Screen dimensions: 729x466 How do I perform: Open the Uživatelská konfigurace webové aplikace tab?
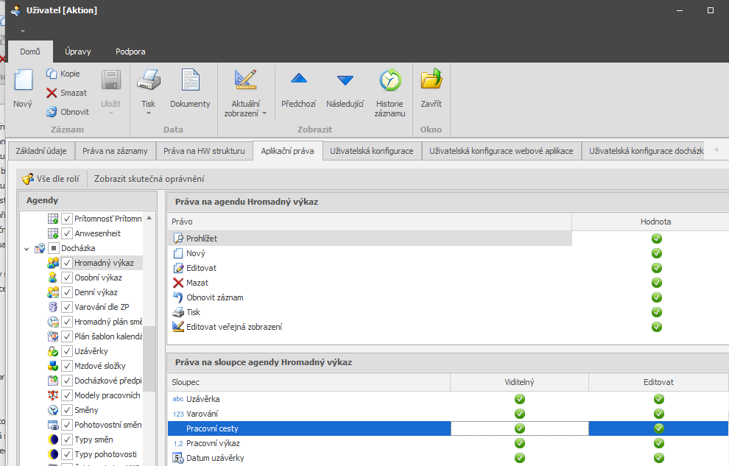click(501, 151)
